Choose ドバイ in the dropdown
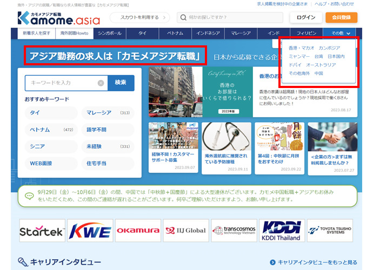 pos(295,65)
